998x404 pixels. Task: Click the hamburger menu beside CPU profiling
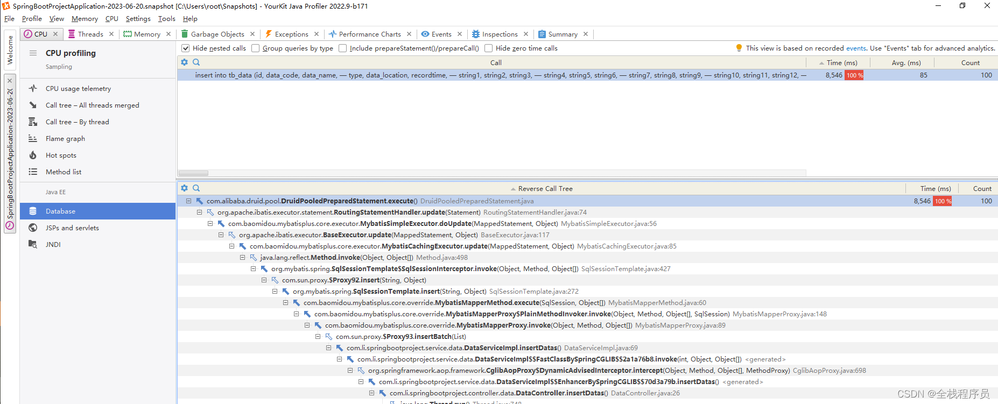(x=33, y=53)
